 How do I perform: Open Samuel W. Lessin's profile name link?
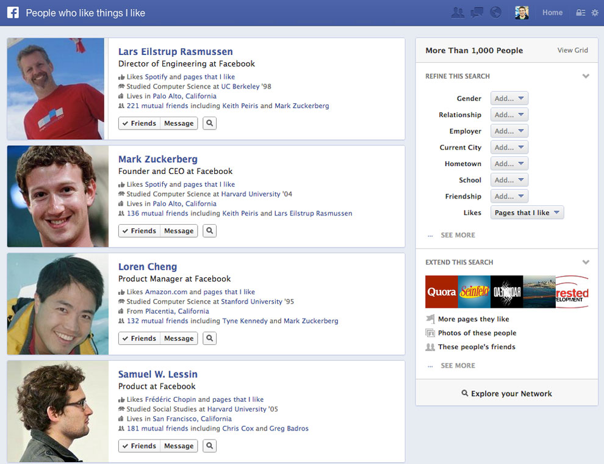pos(157,374)
